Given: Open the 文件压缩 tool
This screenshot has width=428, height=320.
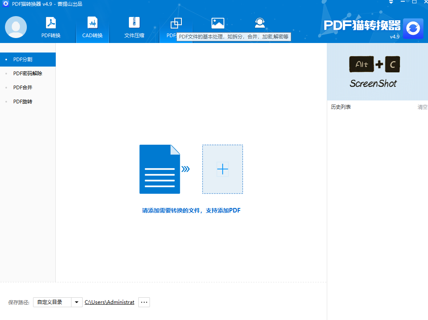Looking at the screenshot, I should tap(134, 27).
